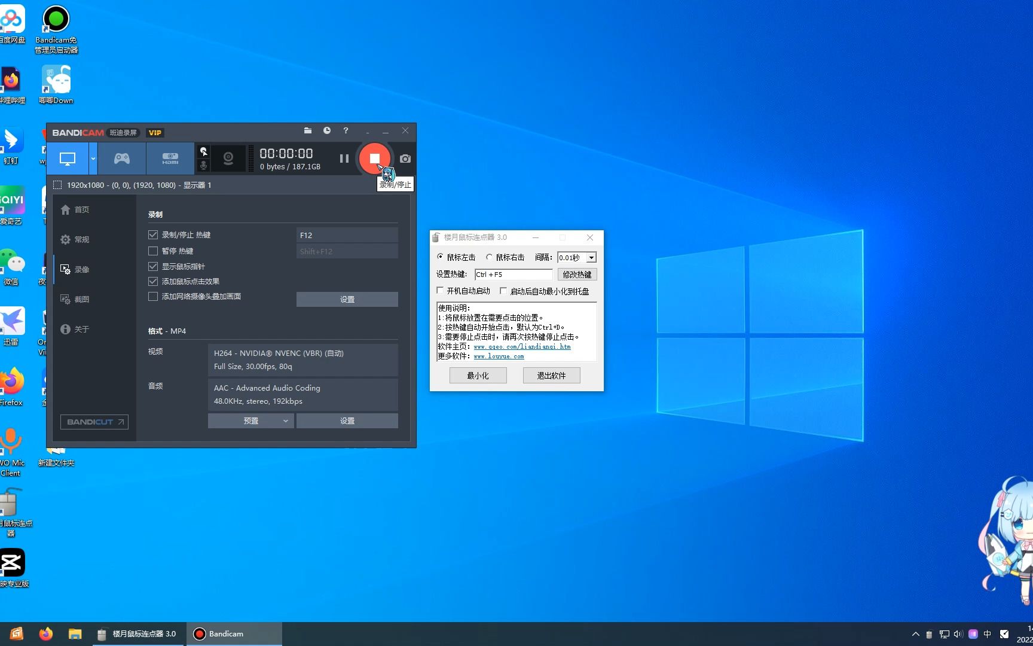Enable 开机自动启动 checkbox

pyautogui.click(x=441, y=291)
